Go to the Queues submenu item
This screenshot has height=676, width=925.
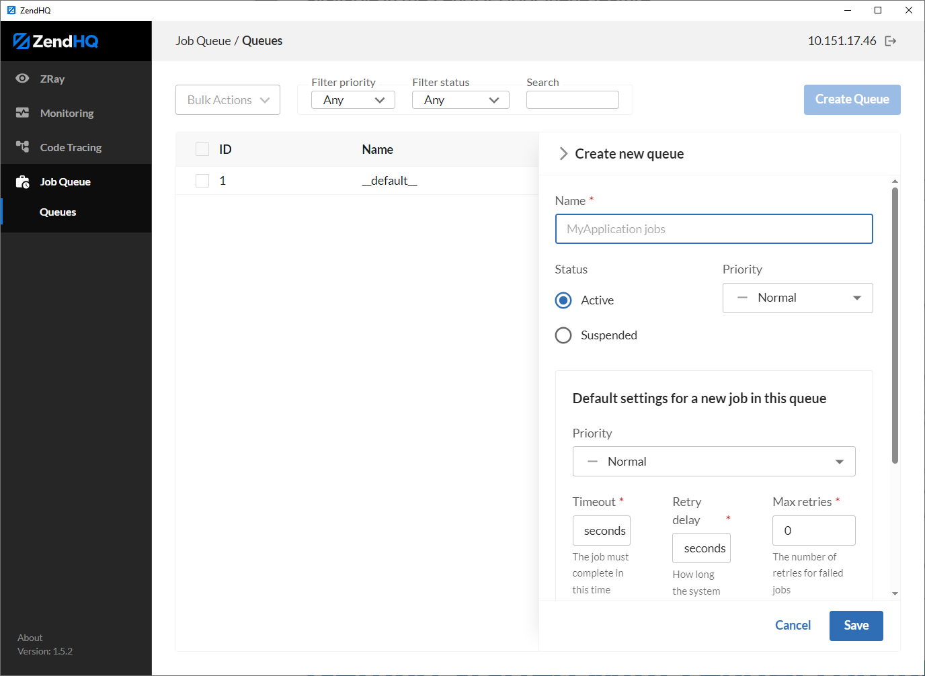pyautogui.click(x=58, y=212)
